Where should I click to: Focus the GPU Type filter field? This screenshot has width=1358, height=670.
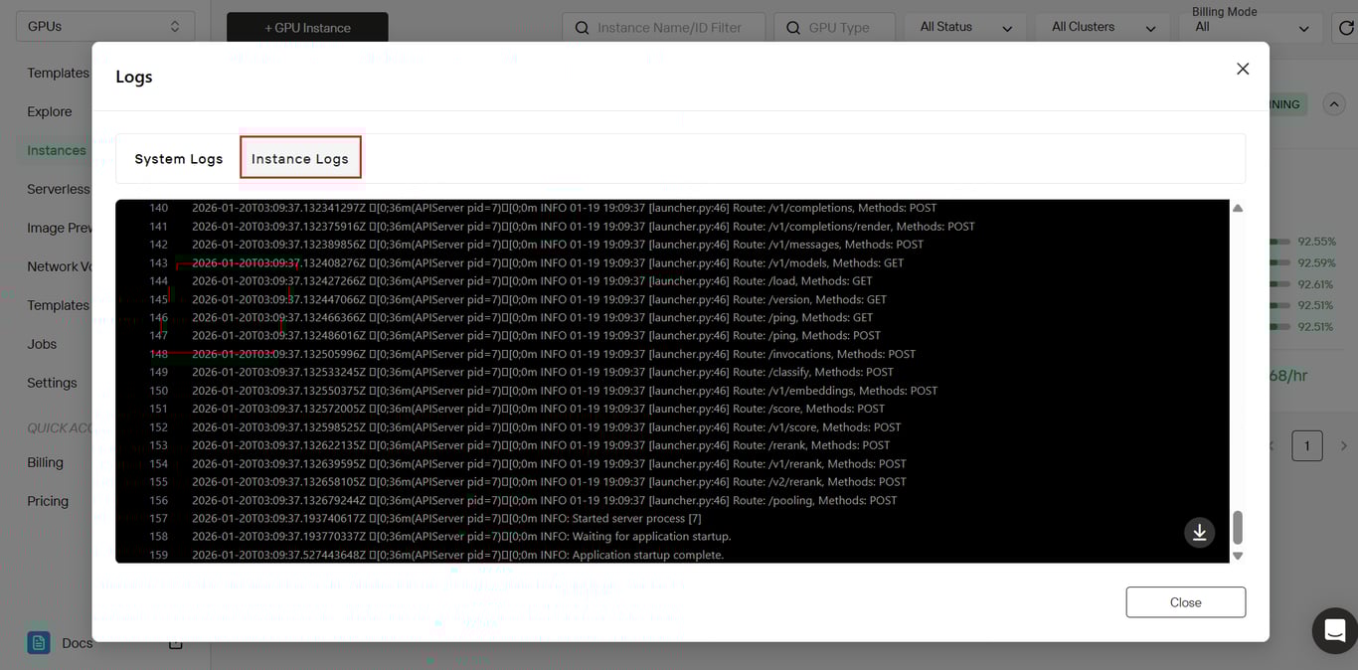pos(834,28)
